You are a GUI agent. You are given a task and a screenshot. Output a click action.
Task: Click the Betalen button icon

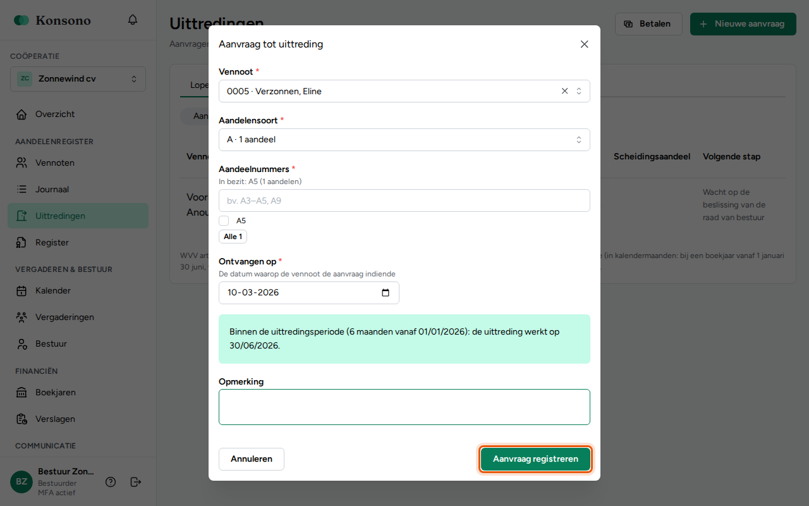click(x=628, y=24)
